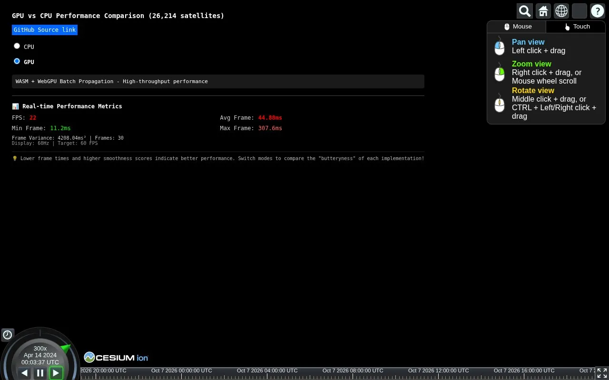Click the green shuttle ring speed pointer
This screenshot has width=609, height=380.
point(66,349)
